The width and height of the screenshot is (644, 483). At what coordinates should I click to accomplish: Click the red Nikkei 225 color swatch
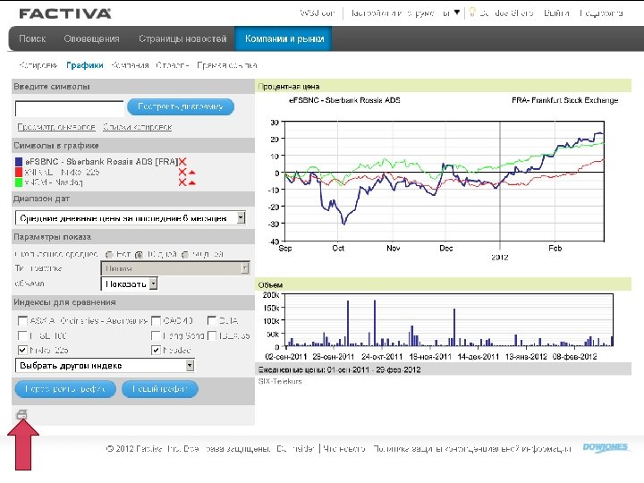19,172
